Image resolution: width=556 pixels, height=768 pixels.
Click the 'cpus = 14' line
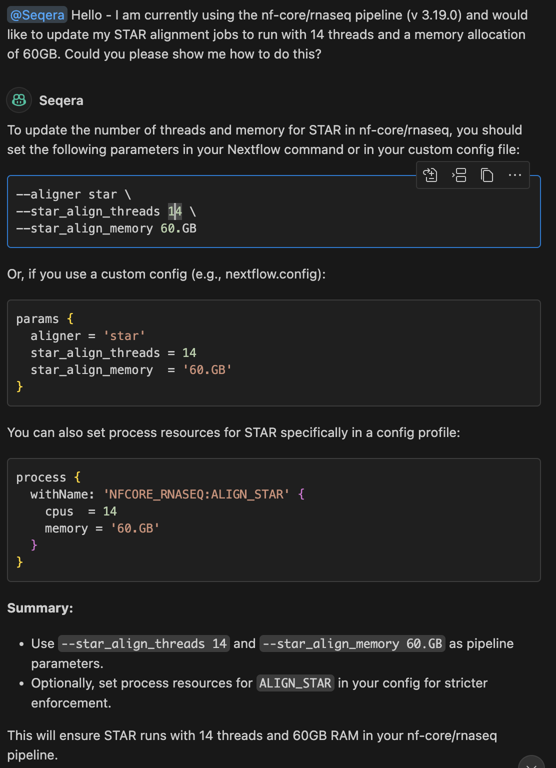pos(80,511)
